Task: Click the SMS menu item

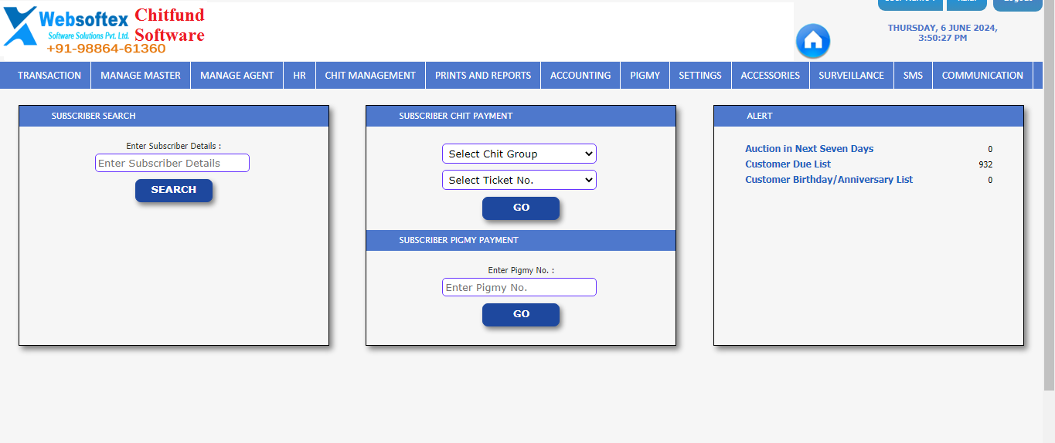Action: (x=913, y=76)
